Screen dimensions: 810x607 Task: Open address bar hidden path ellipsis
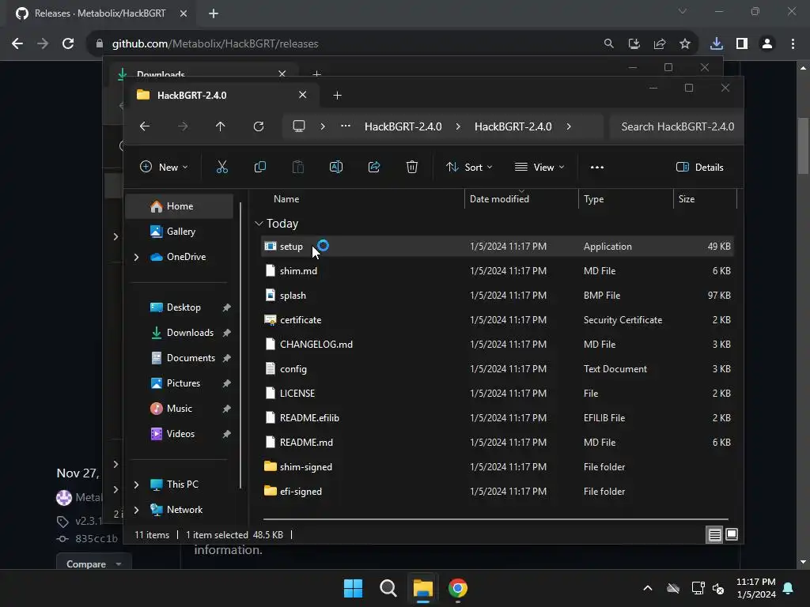pos(346,126)
